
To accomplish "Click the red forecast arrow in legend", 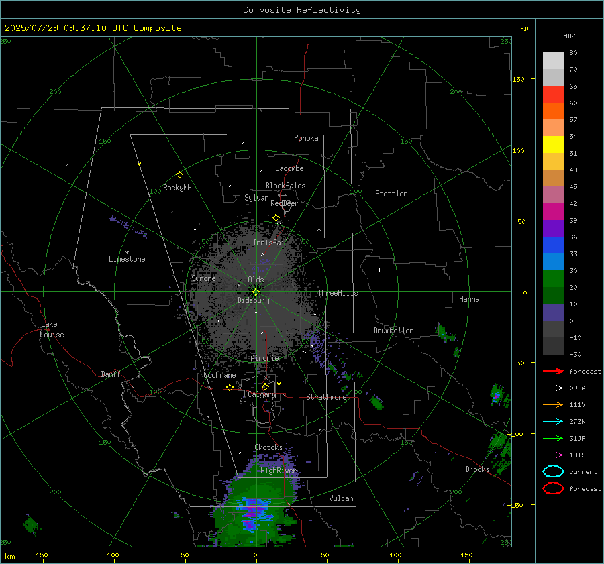I will [x=553, y=371].
